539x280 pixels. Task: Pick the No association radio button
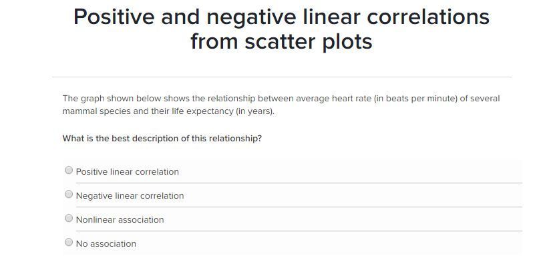[x=69, y=243]
